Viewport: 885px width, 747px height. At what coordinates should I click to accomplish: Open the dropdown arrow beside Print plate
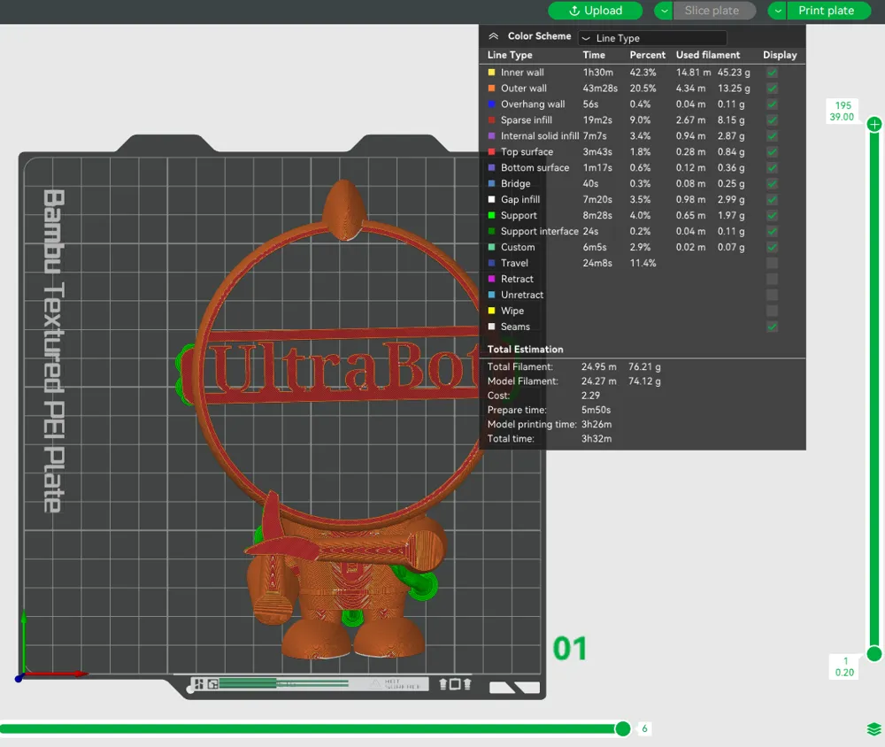[777, 11]
